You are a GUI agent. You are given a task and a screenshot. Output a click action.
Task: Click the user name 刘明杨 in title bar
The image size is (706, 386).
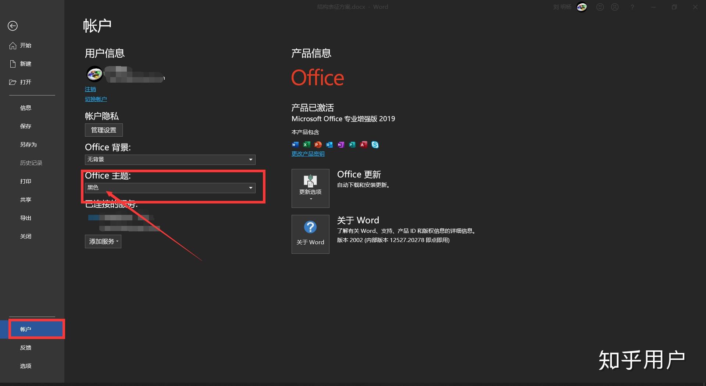click(562, 7)
